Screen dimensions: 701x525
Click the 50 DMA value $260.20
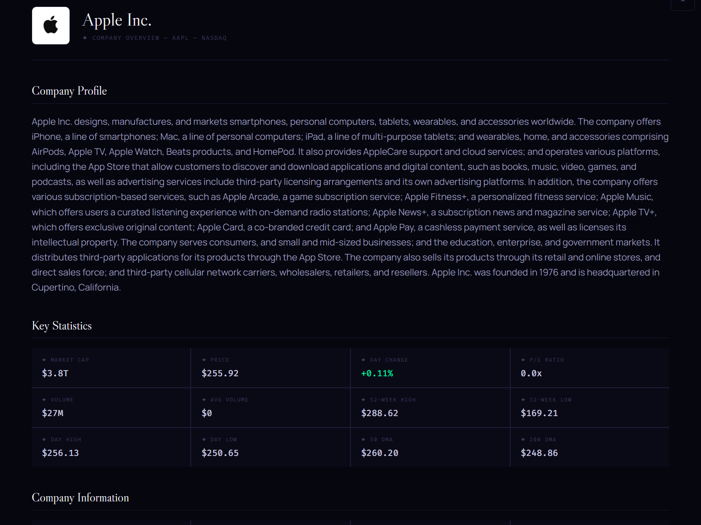coord(379,453)
